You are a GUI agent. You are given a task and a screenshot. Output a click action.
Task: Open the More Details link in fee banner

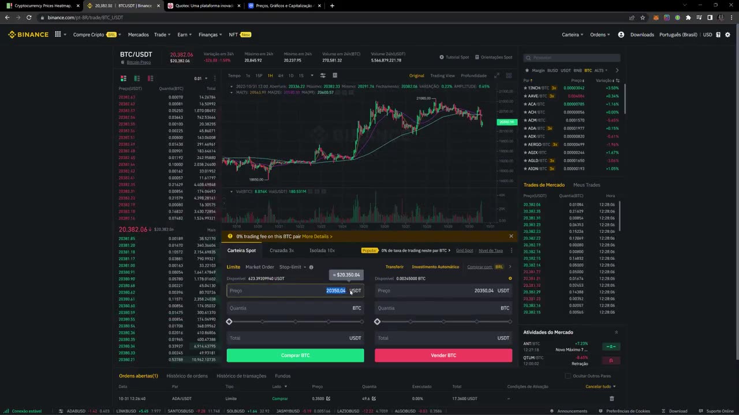point(317,236)
